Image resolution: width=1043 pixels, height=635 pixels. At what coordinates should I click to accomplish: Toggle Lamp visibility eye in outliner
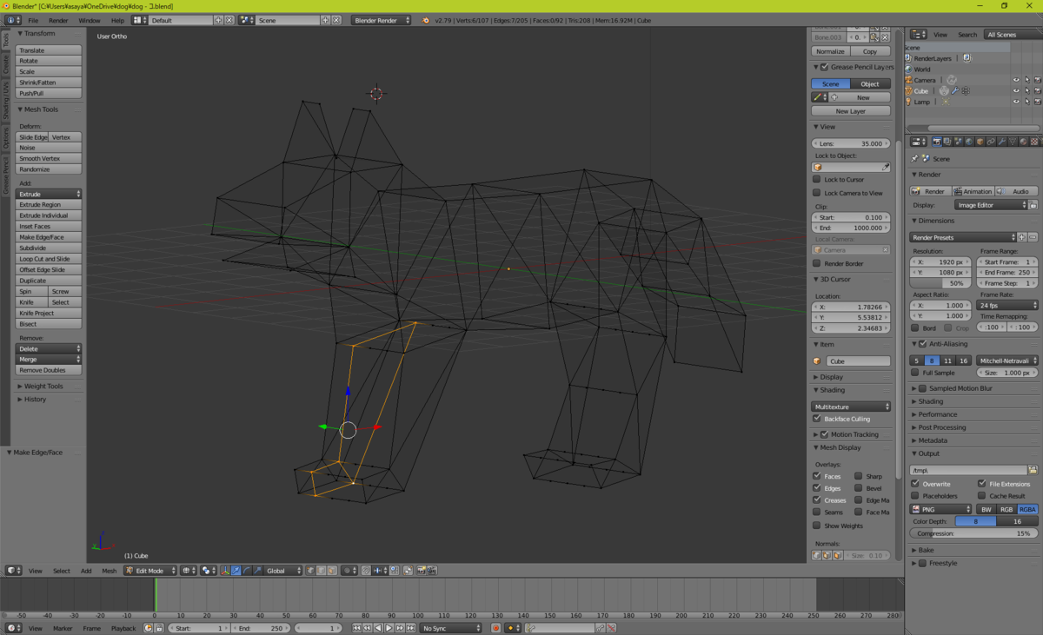click(1015, 102)
